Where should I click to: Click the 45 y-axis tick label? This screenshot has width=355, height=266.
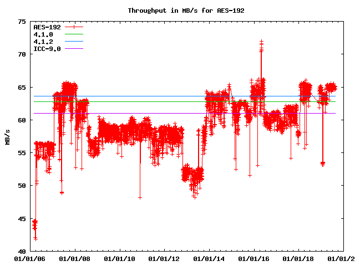pos(22,219)
